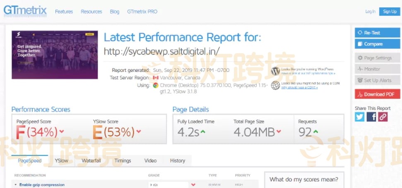Screen dimensions: 402x188
Task: Click the Sign Up button
Action: (x=390, y=12)
